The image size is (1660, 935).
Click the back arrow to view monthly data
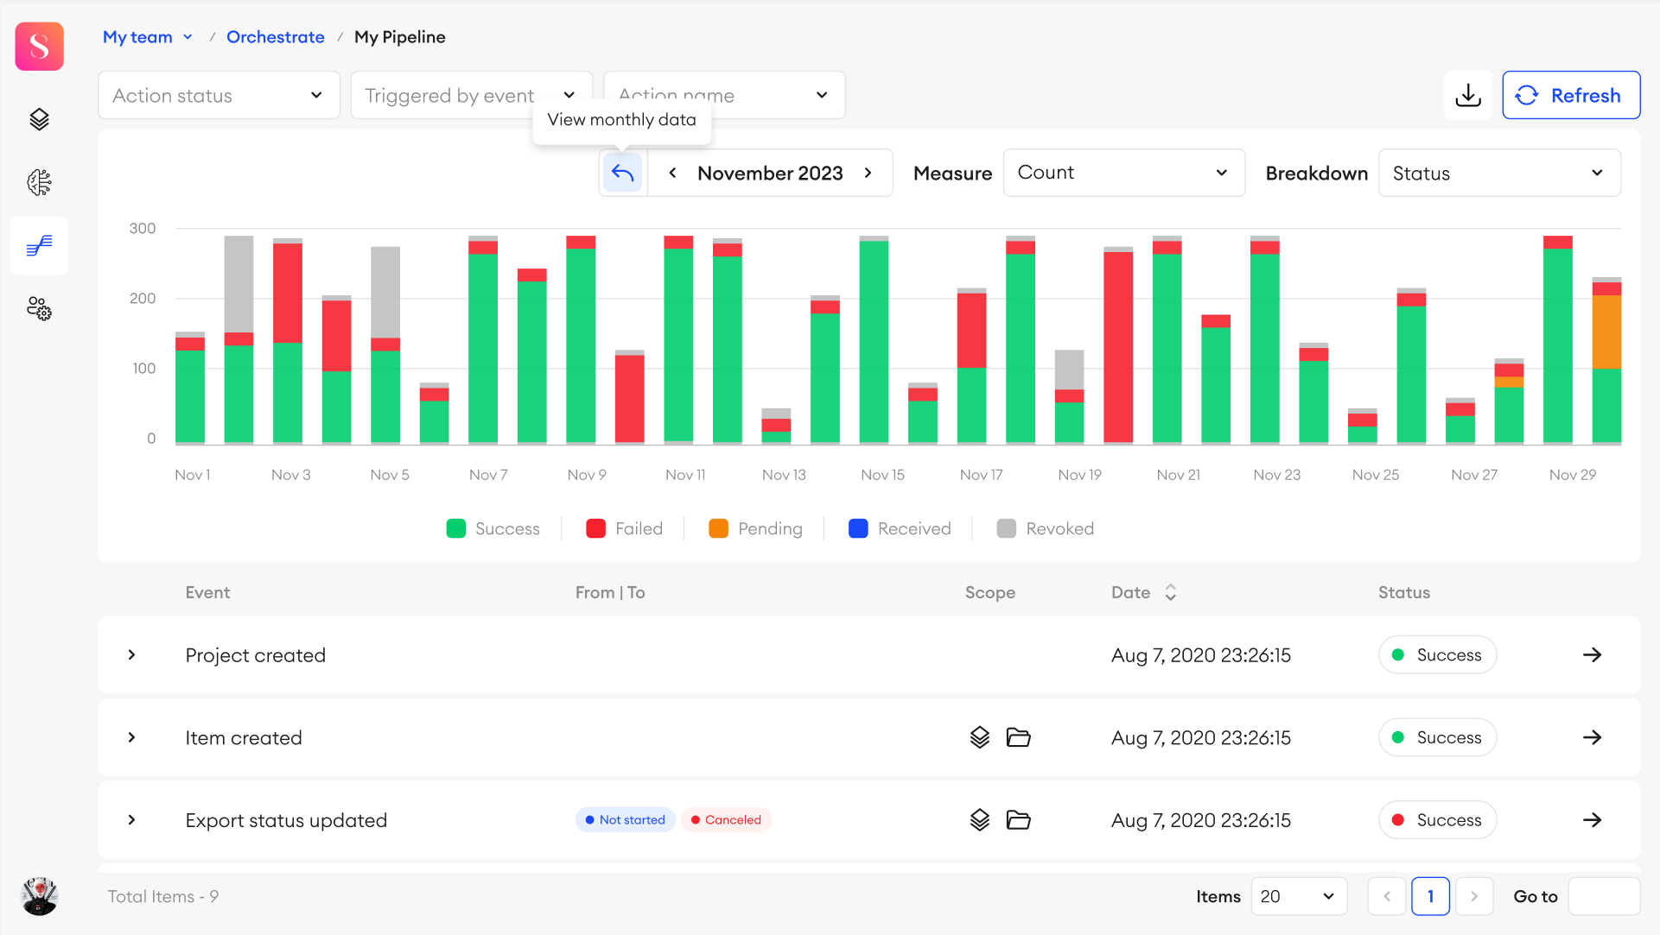[x=622, y=173]
